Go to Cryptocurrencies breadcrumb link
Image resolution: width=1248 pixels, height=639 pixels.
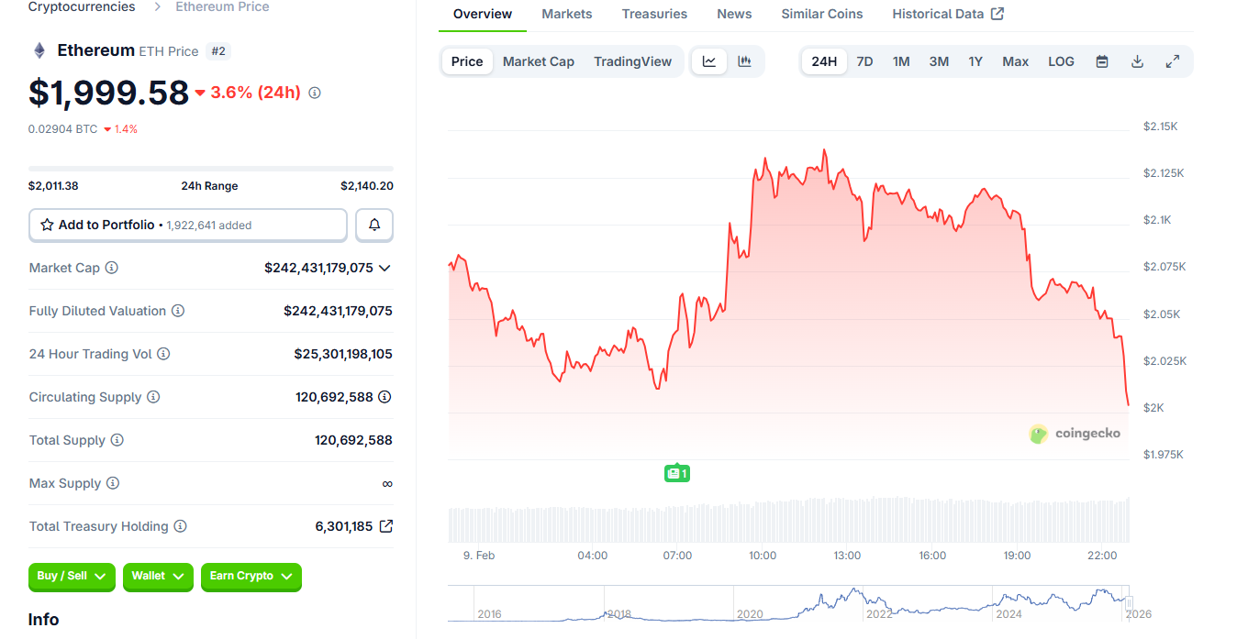tap(82, 6)
